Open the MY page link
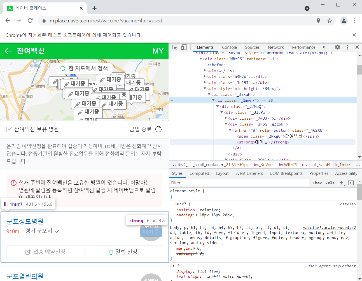This screenshot has width=362, height=281. point(158,51)
